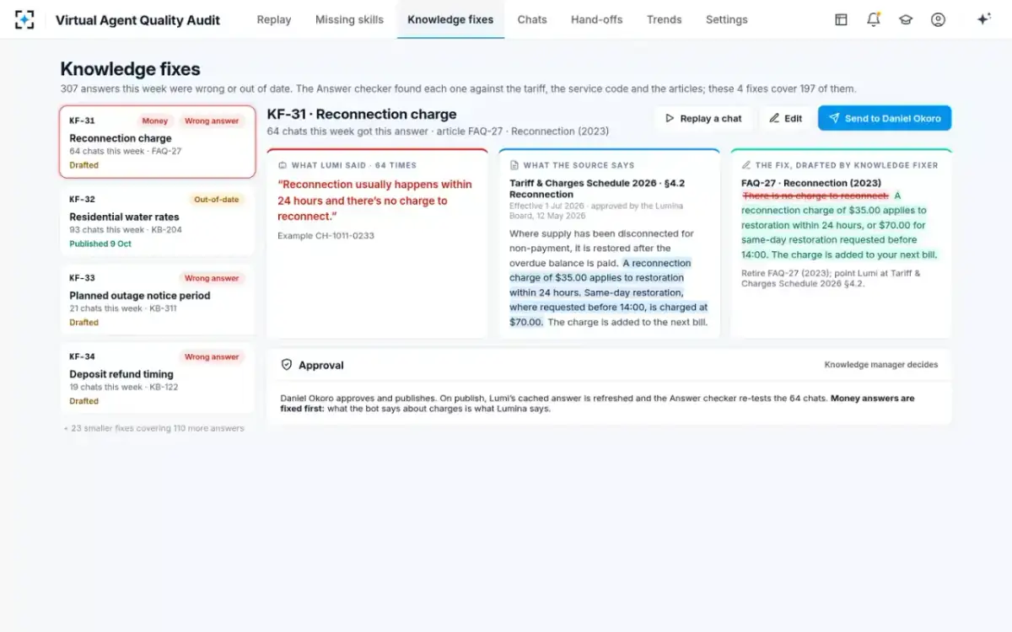This screenshot has height=632, width=1012.
Task: Open the Chats tab
Action: point(532,19)
